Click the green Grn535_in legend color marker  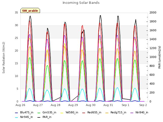click(39, 113)
